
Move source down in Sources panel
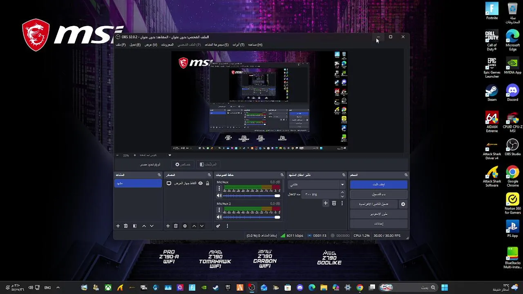[x=202, y=226]
